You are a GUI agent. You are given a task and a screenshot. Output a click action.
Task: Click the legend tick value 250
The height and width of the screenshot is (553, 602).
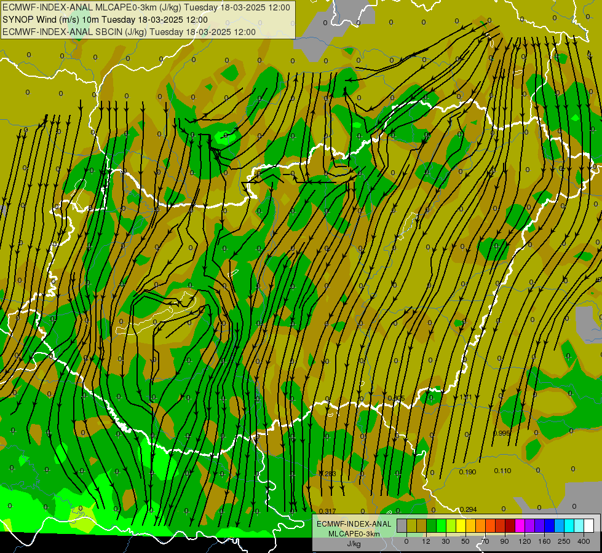pyautogui.click(x=564, y=541)
